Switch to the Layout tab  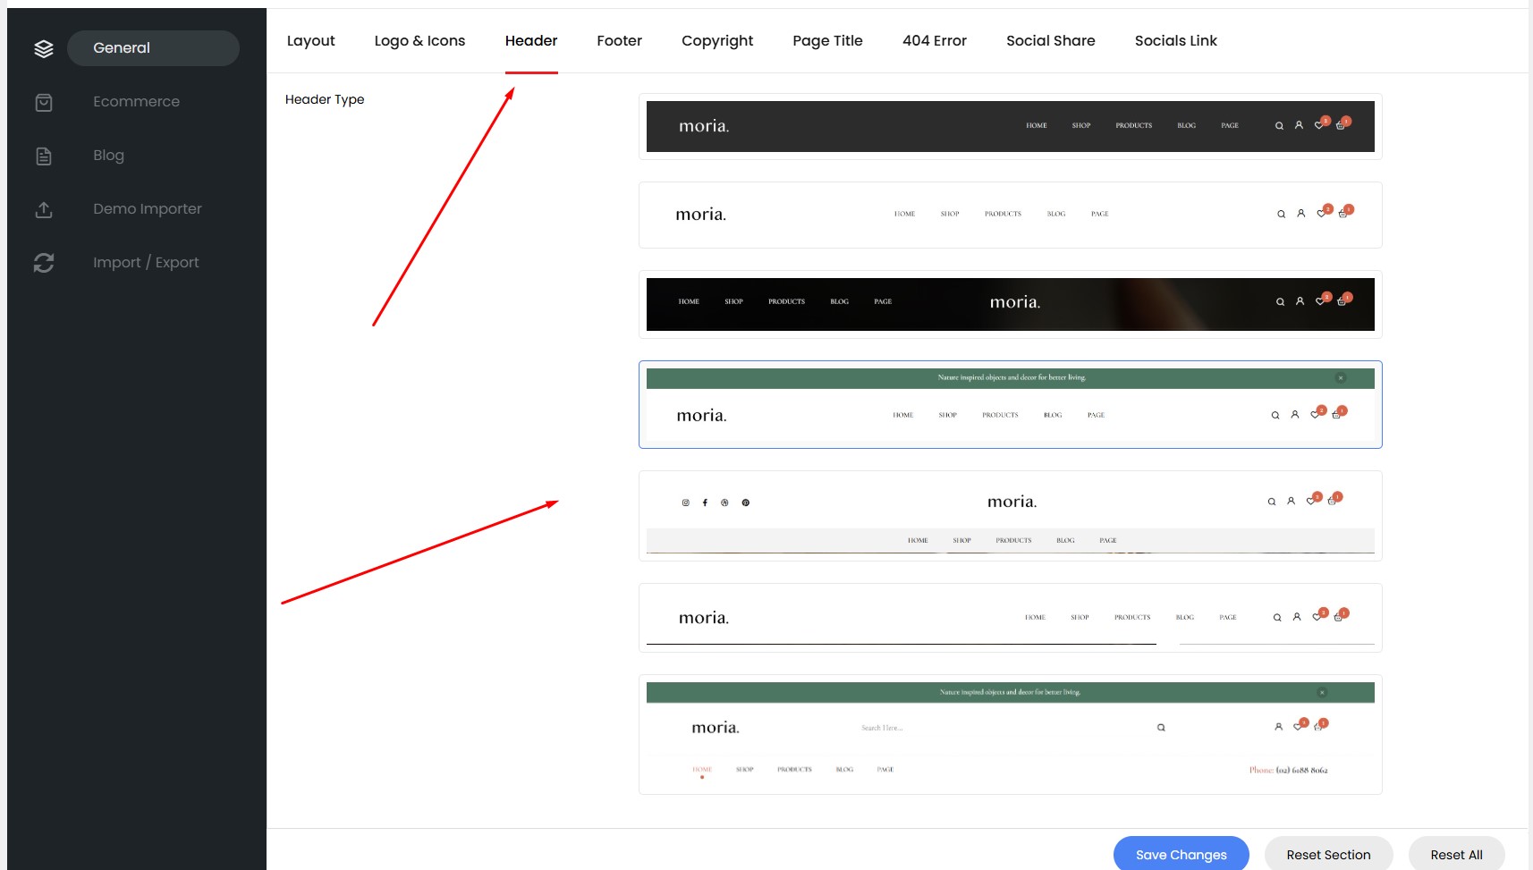tap(310, 41)
